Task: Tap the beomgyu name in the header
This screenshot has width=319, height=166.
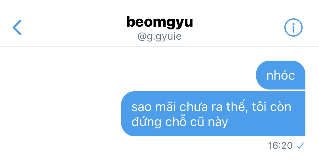Action: coord(159,22)
